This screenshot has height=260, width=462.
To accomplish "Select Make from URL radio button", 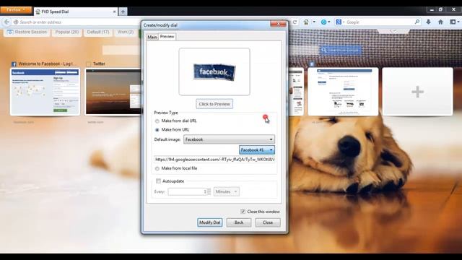I will [x=157, y=130].
